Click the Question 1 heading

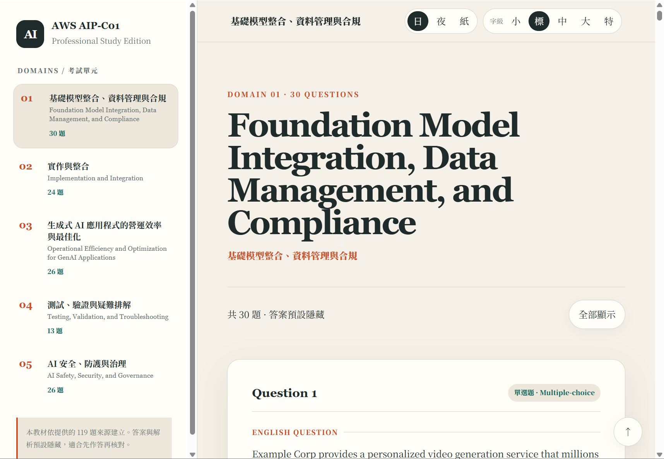[284, 393]
